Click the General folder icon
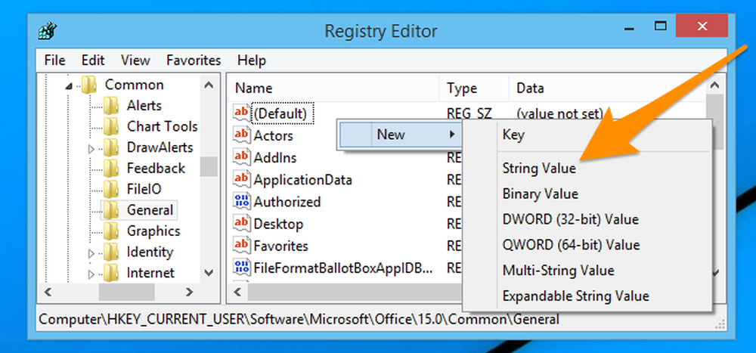 pos(111,210)
